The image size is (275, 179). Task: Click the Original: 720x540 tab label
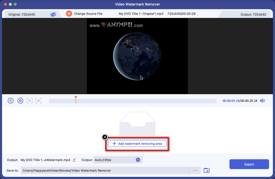[22, 14]
